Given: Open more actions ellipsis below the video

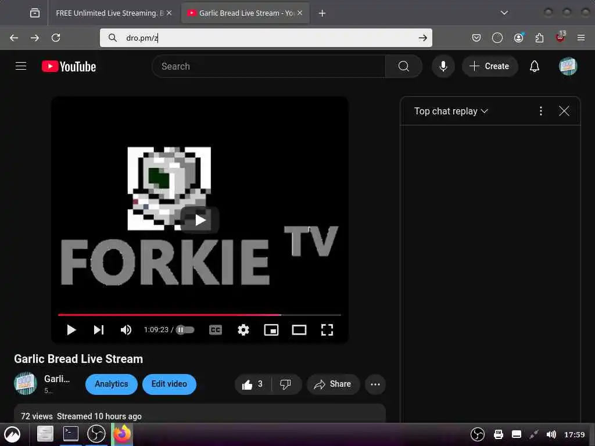Looking at the screenshot, I should pos(375,384).
